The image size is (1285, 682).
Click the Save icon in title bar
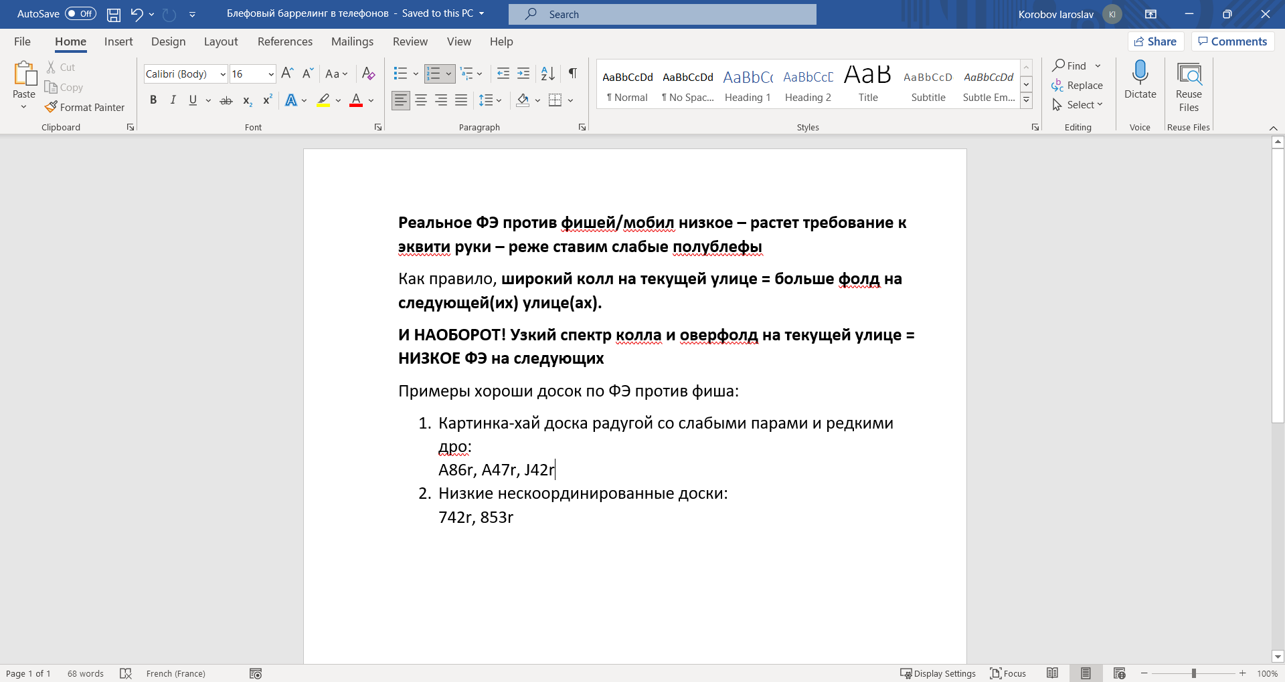click(114, 14)
